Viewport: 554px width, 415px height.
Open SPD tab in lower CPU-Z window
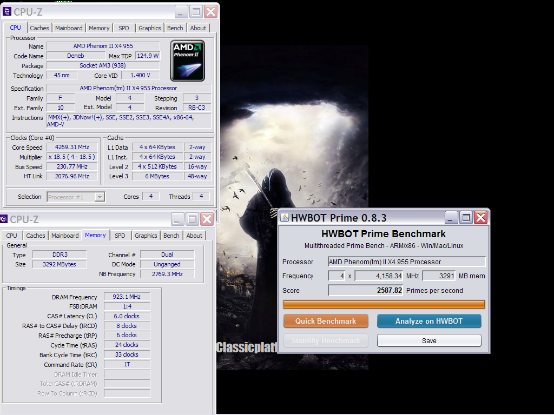(x=120, y=236)
